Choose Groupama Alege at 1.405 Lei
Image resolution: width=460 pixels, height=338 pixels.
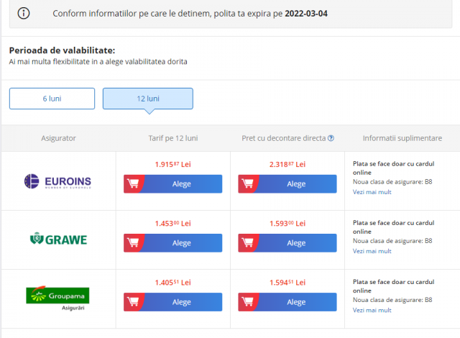(x=181, y=302)
